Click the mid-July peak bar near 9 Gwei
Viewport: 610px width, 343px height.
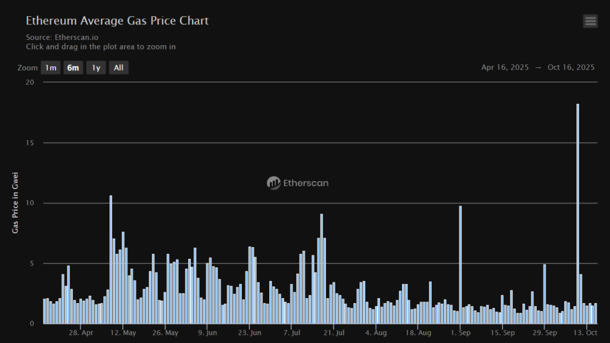(321, 268)
